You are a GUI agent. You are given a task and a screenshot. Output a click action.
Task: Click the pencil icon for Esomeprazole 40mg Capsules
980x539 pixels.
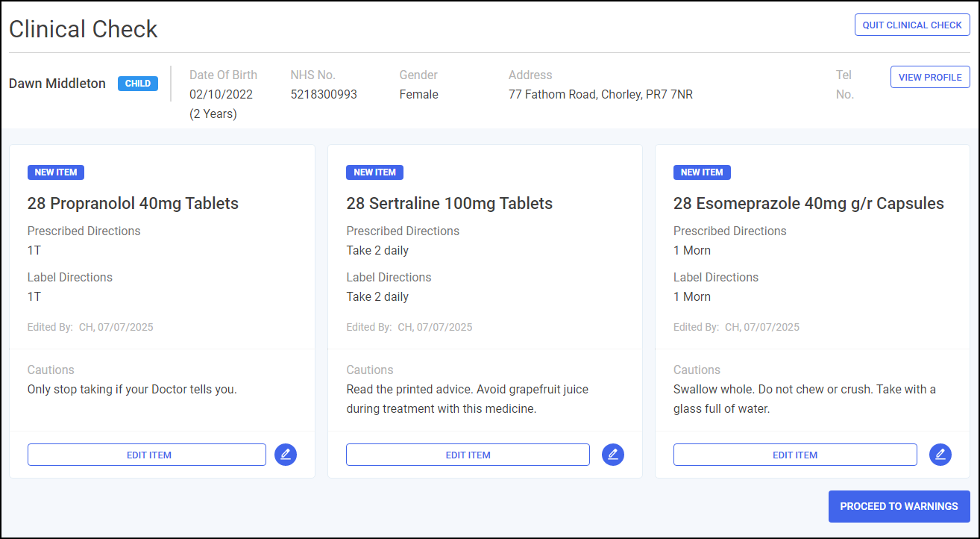point(940,455)
